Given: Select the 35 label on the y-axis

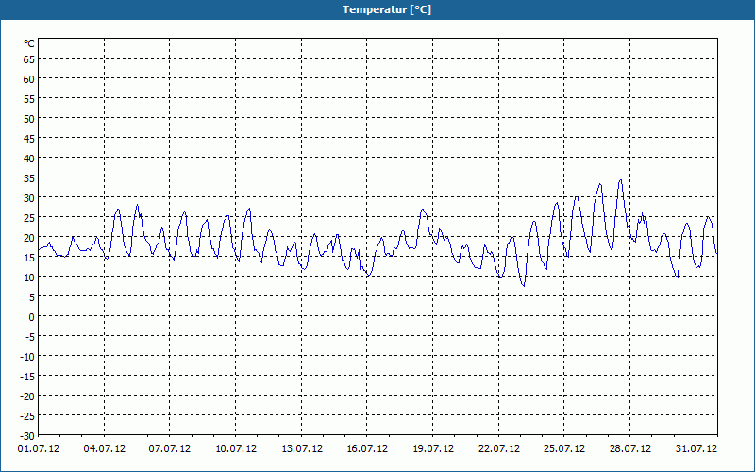Looking at the screenshot, I should pyautogui.click(x=29, y=178).
